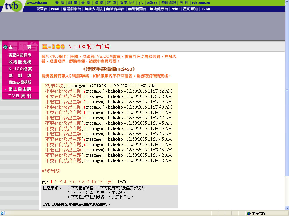Viewport: 289px width, 216px height.
Task: Open hahoho thread posted 11:39:50 AM
Action: [63, 102]
